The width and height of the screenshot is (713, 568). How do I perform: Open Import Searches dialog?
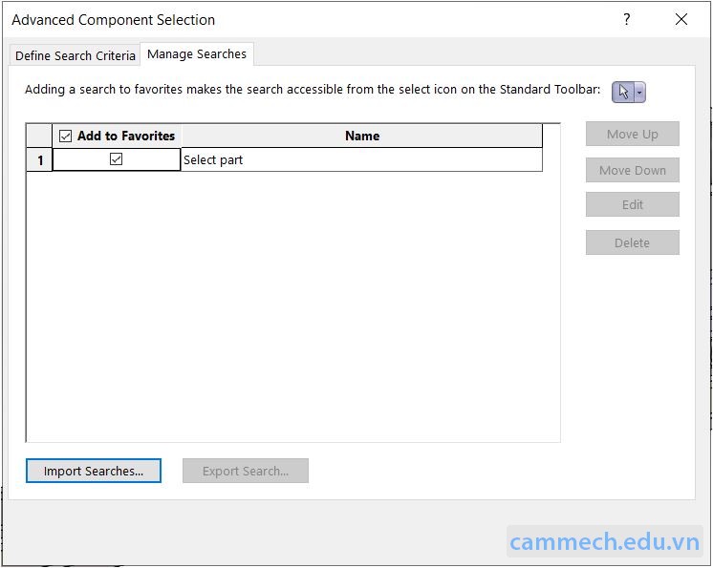click(94, 471)
